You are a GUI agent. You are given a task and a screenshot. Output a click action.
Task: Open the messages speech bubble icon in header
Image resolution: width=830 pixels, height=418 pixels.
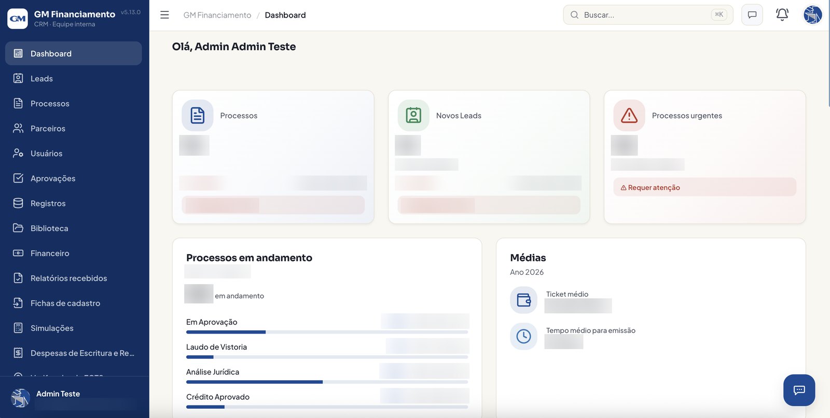coord(752,15)
